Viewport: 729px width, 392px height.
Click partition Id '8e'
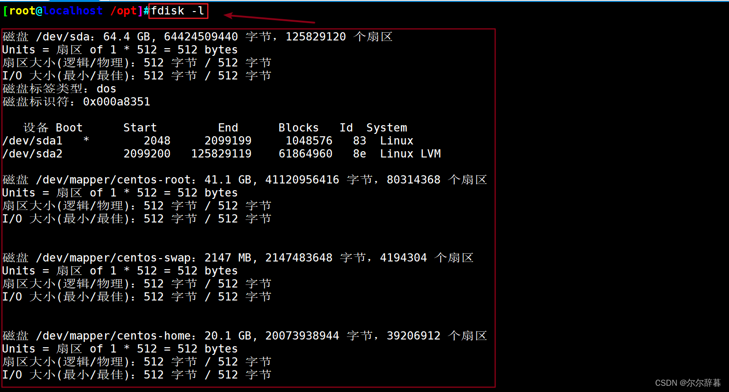(x=360, y=154)
